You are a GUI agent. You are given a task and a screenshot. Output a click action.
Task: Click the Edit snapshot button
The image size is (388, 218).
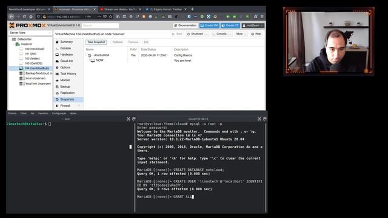[146, 42]
